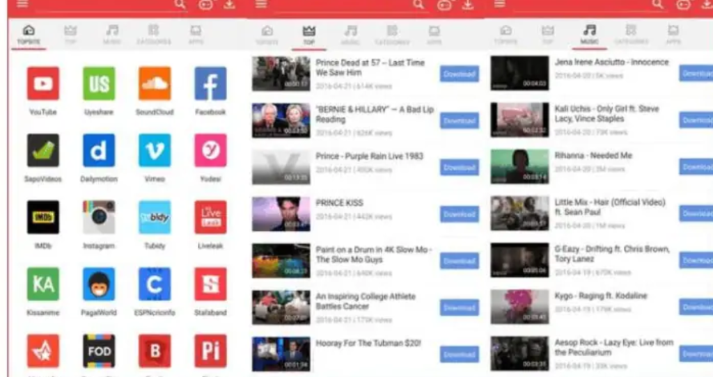
Task: Open the red Pi site icon
Action: pyautogui.click(x=210, y=351)
